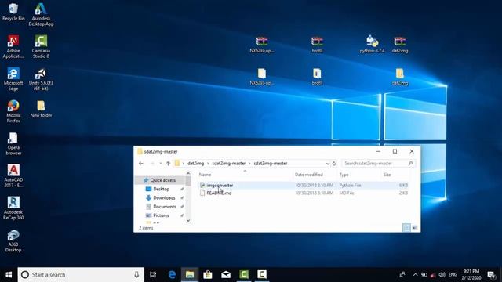Open volume control in system tray

pyautogui.click(x=442, y=275)
